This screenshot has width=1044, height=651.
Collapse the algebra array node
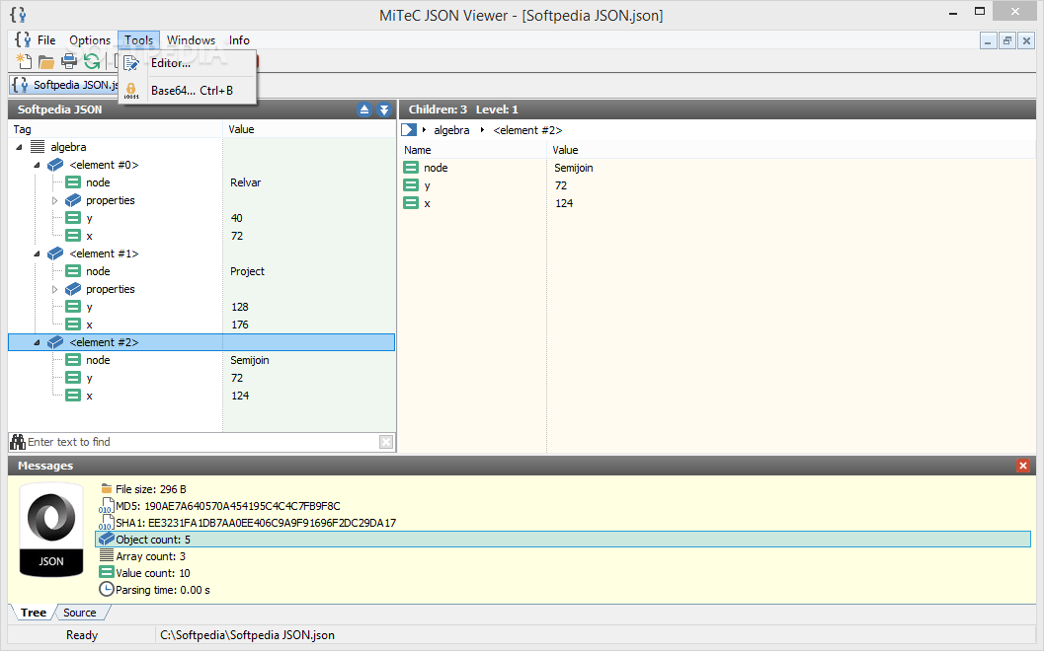[20, 147]
